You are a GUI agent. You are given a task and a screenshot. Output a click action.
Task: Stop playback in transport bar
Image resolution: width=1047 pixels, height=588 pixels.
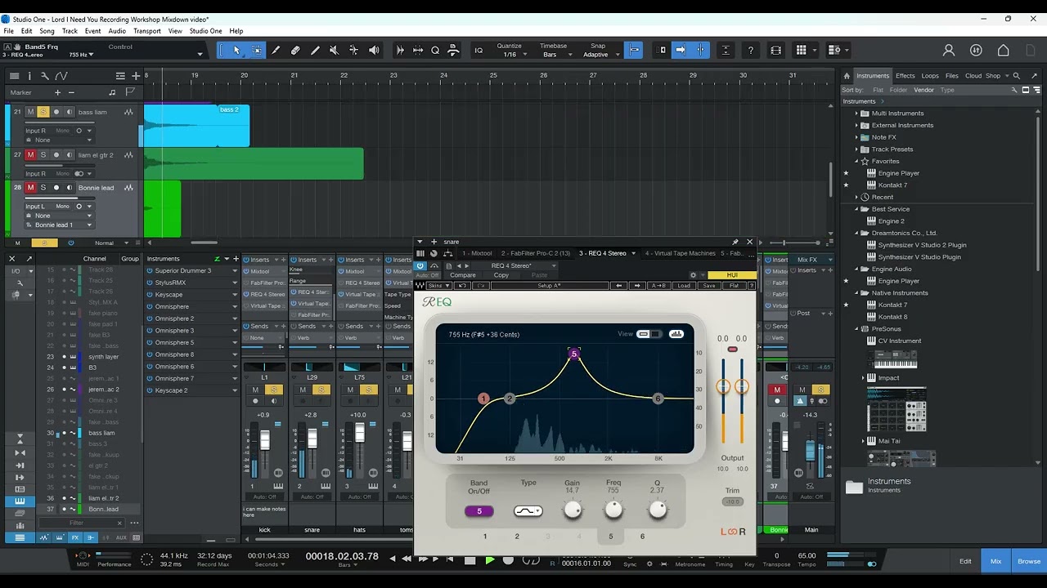tap(470, 560)
